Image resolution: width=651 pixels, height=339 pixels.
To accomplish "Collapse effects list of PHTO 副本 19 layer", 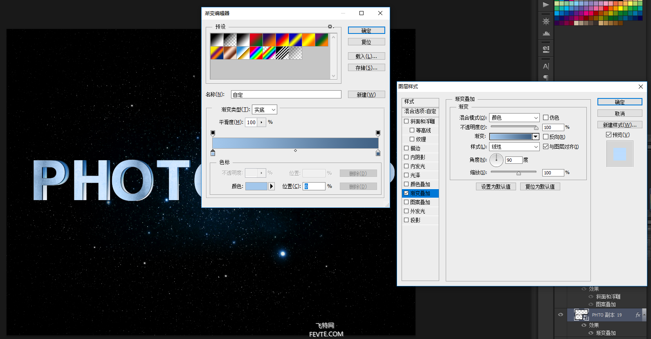I will [644, 315].
